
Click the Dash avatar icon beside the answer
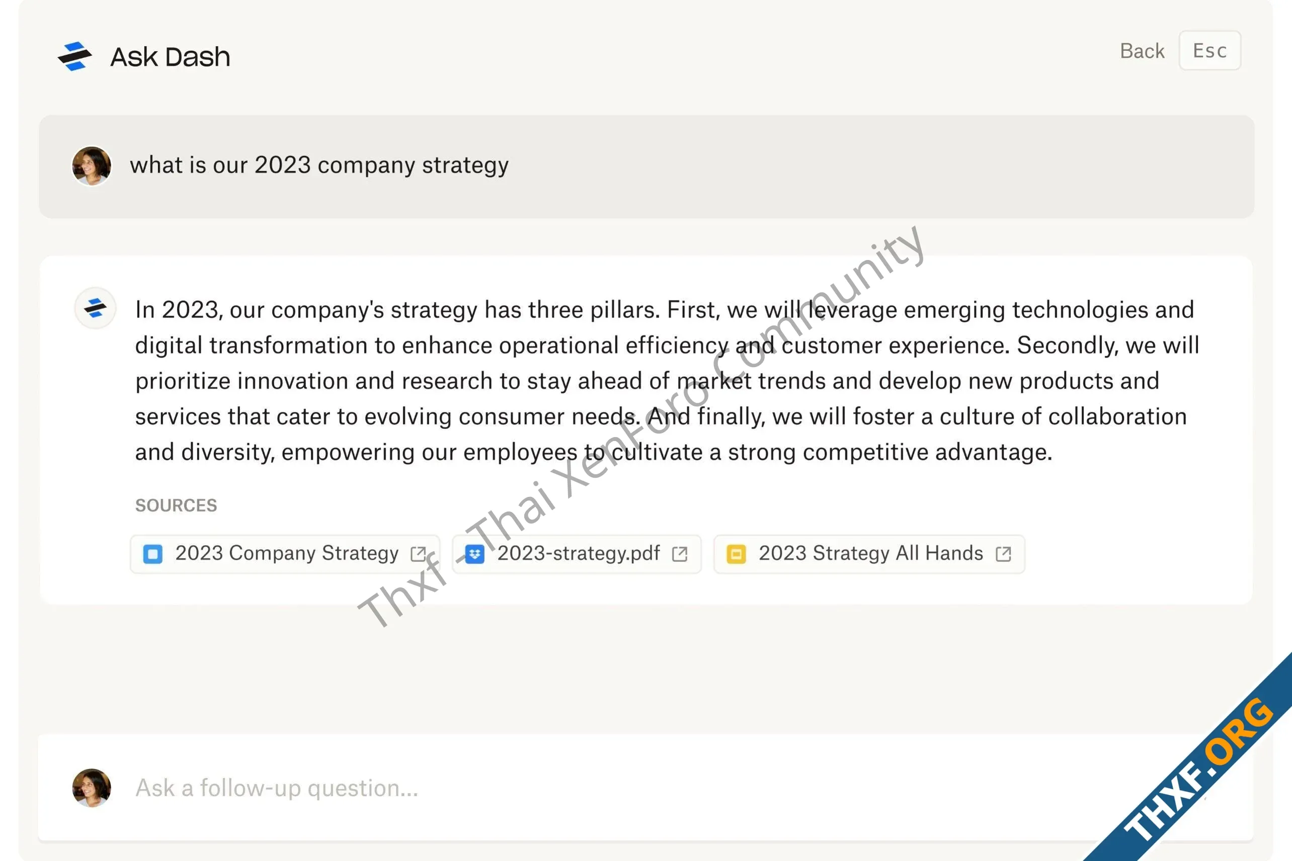click(x=96, y=308)
